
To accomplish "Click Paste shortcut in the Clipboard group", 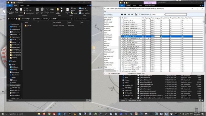I will [x=29, y=13].
